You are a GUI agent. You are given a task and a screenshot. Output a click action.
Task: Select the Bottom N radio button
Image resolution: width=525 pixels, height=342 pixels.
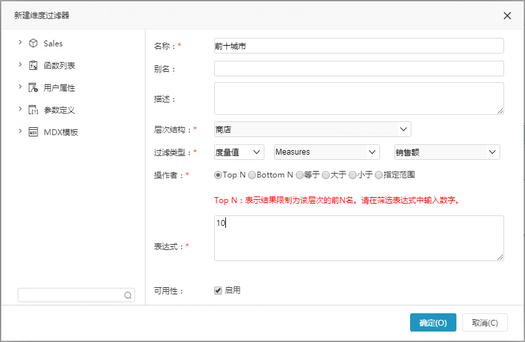pyautogui.click(x=252, y=175)
